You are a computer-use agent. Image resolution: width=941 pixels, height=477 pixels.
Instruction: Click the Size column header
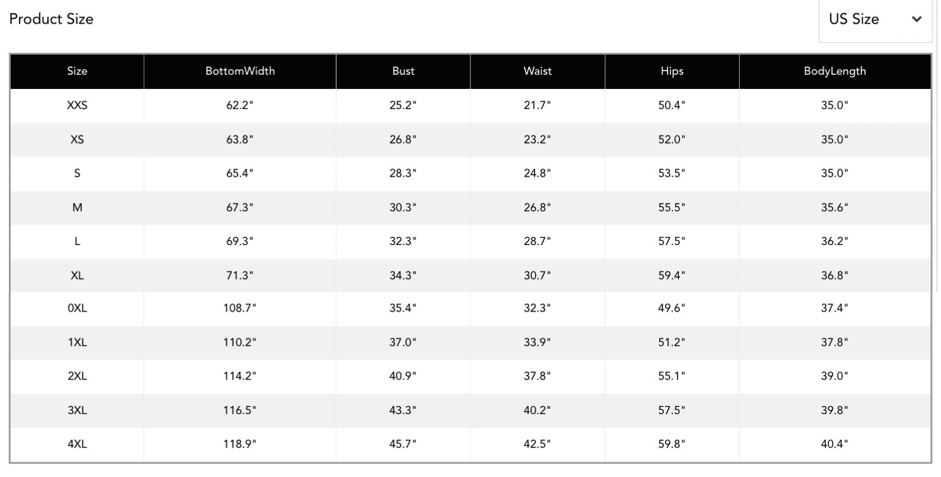coord(77,71)
